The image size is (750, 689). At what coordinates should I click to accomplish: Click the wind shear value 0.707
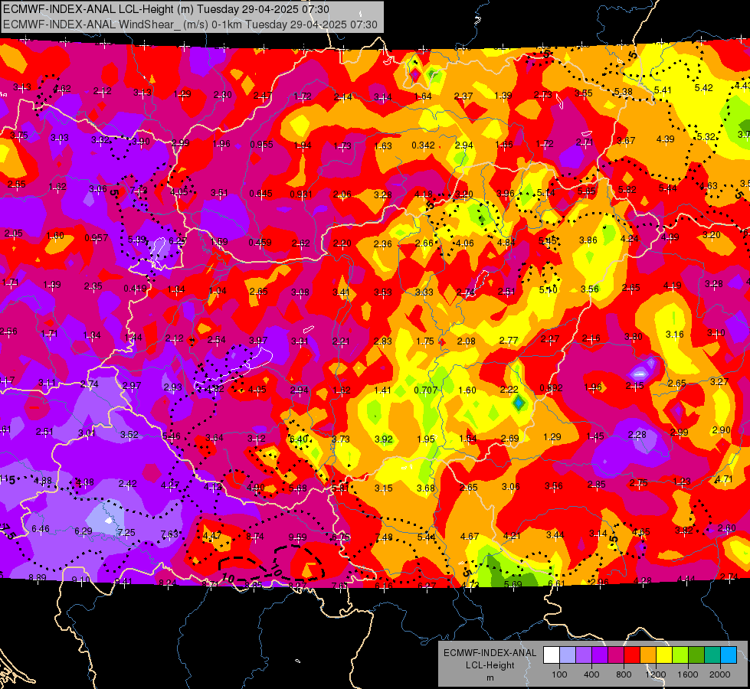click(426, 390)
